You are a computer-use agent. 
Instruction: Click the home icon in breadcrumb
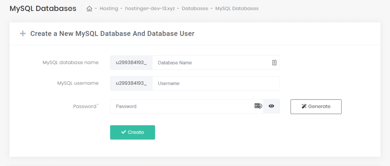(x=89, y=9)
